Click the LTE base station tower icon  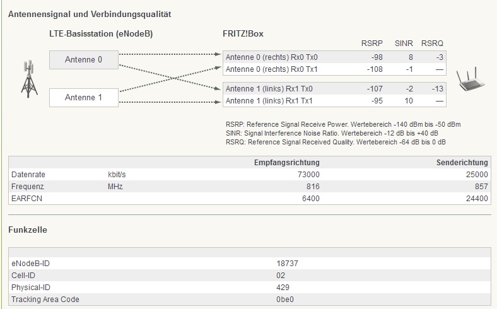click(29, 79)
